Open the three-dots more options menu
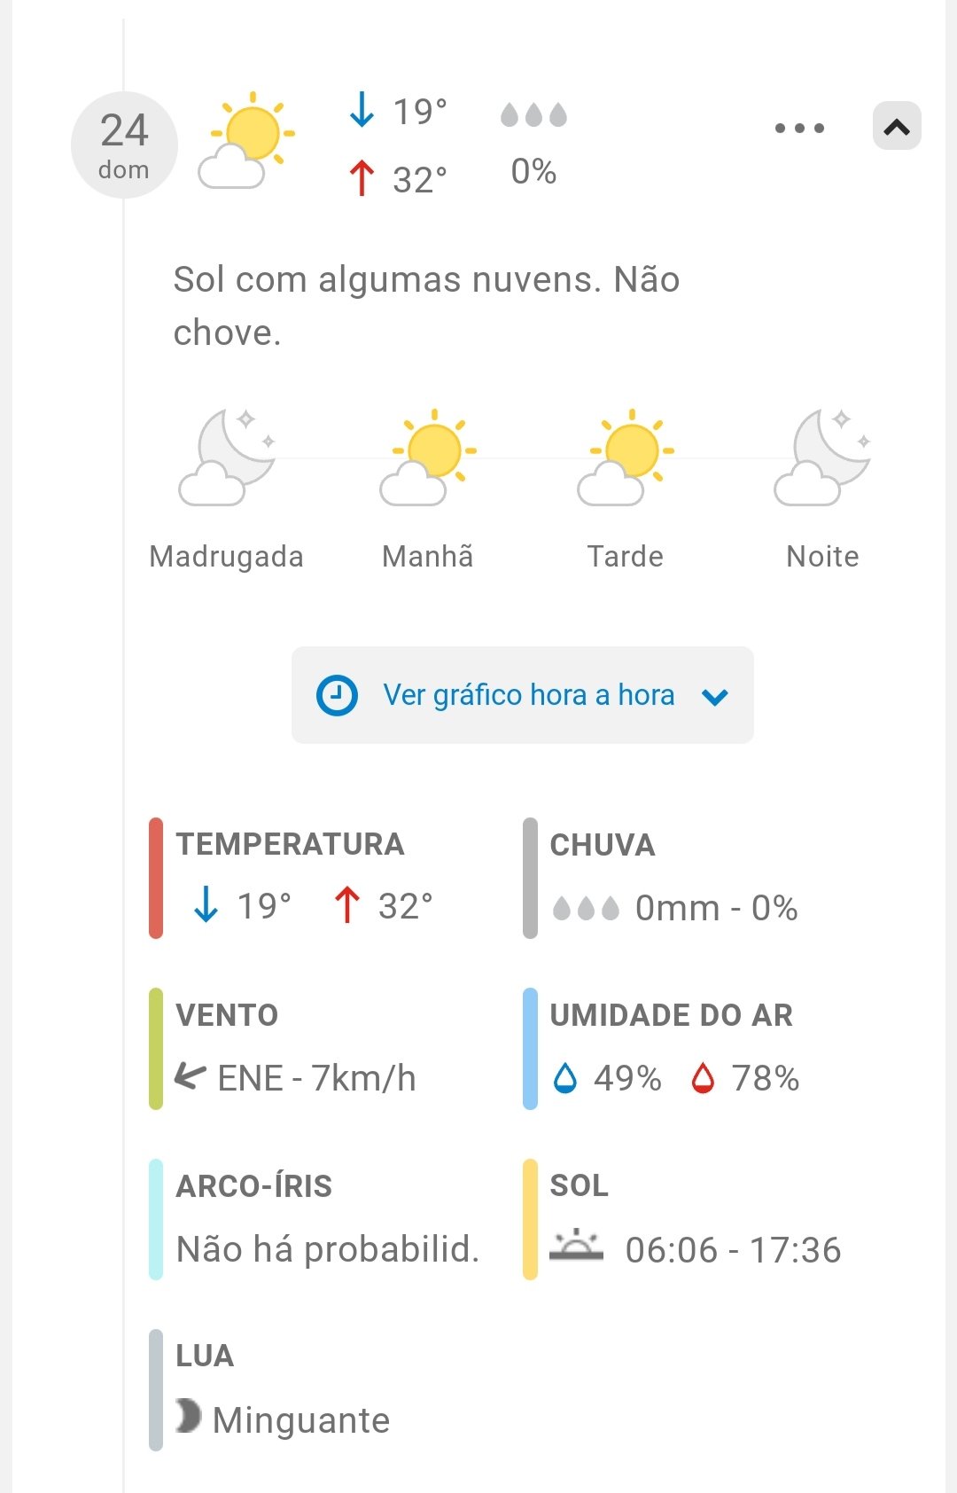 click(799, 129)
